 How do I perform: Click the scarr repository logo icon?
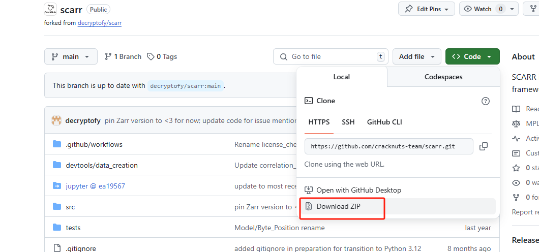coord(50,9)
